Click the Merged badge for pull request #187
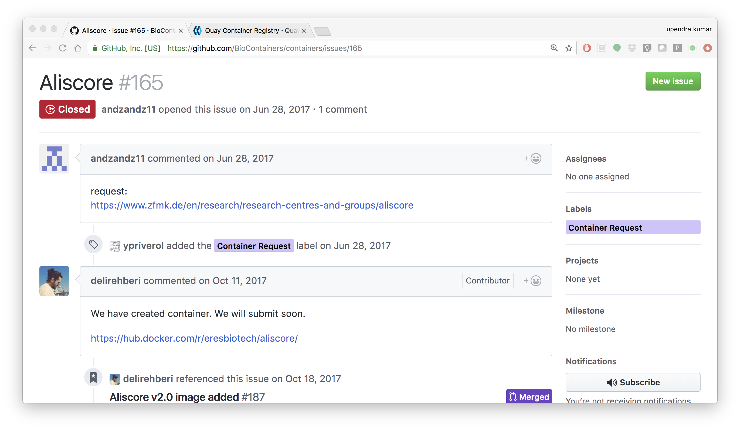The image size is (740, 430). point(529,396)
